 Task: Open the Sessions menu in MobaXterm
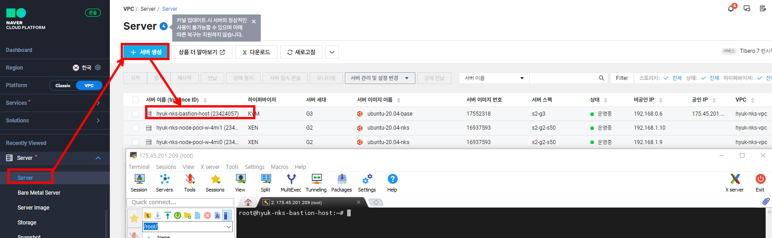click(x=166, y=167)
